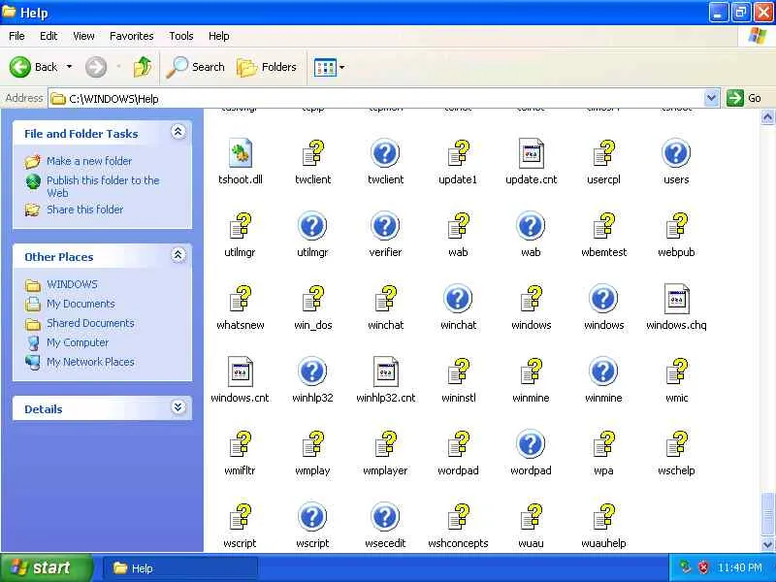Viewport: 776px width, 582px height.
Task: Select the update.cnt file icon
Action: tap(531, 153)
